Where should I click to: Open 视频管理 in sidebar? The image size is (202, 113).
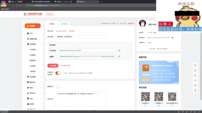[x=33, y=66]
